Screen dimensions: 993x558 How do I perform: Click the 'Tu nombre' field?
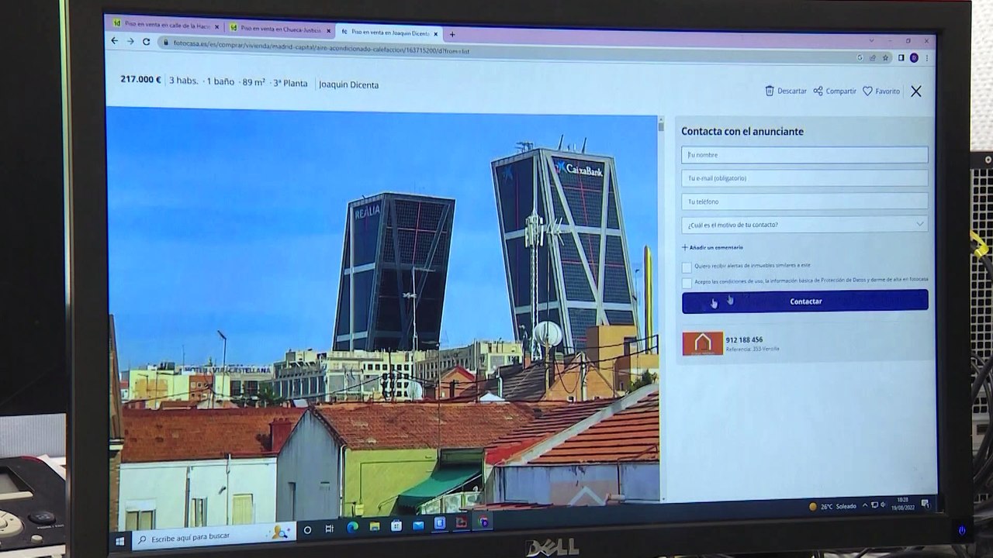[804, 155]
